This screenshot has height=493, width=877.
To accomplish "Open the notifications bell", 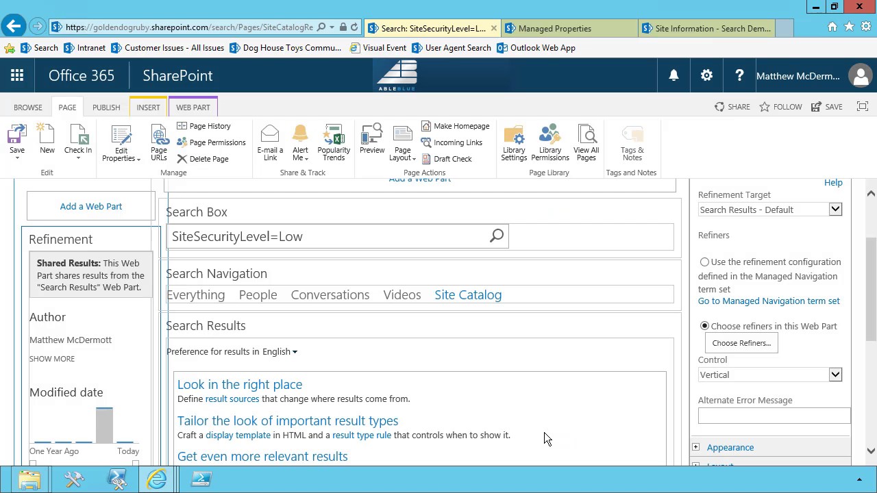I will pos(674,76).
